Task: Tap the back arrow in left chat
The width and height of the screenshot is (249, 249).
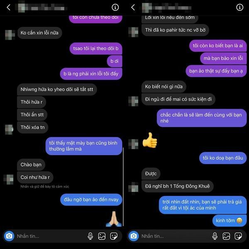Action: click(x=8, y=7)
